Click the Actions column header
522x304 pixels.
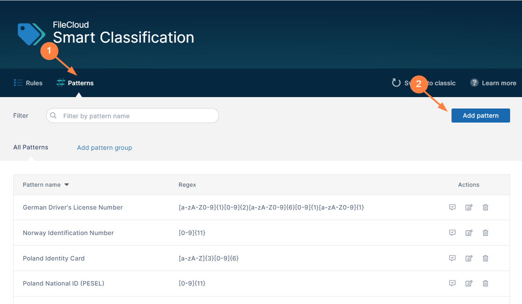coord(468,185)
